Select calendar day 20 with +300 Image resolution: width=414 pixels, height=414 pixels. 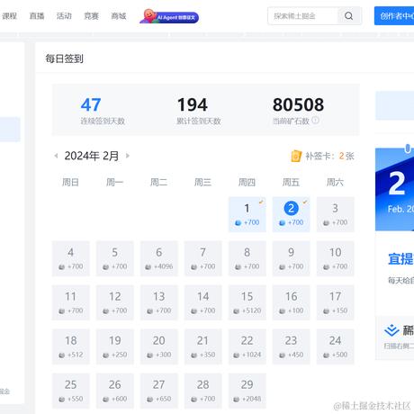(x=159, y=346)
